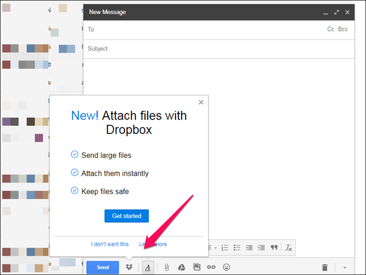
Task: Add Bcc recipients
Action: point(343,29)
